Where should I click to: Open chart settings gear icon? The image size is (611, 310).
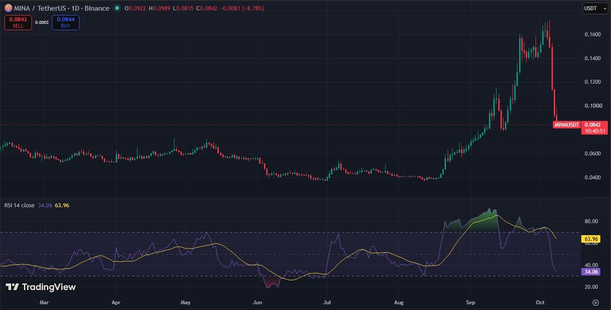click(x=595, y=302)
